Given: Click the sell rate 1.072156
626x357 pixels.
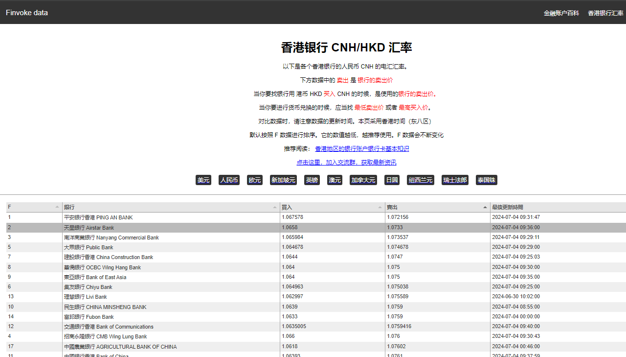Looking at the screenshot, I should tap(398, 217).
